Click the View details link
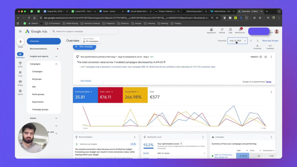Image resolution: width=297 pixels, height=167 pixels. (86, 81)
